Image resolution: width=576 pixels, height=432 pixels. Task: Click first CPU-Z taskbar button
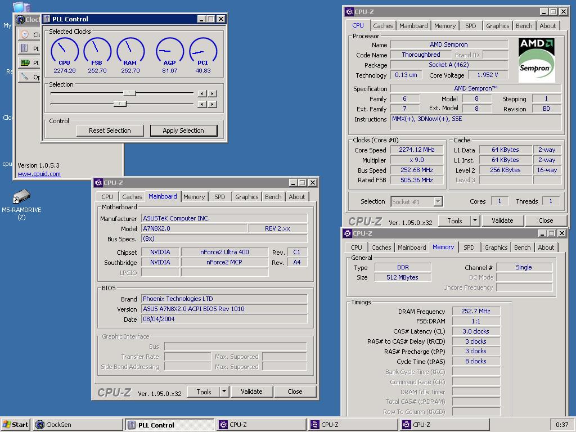pyautogui.click(x=261, y=425)
